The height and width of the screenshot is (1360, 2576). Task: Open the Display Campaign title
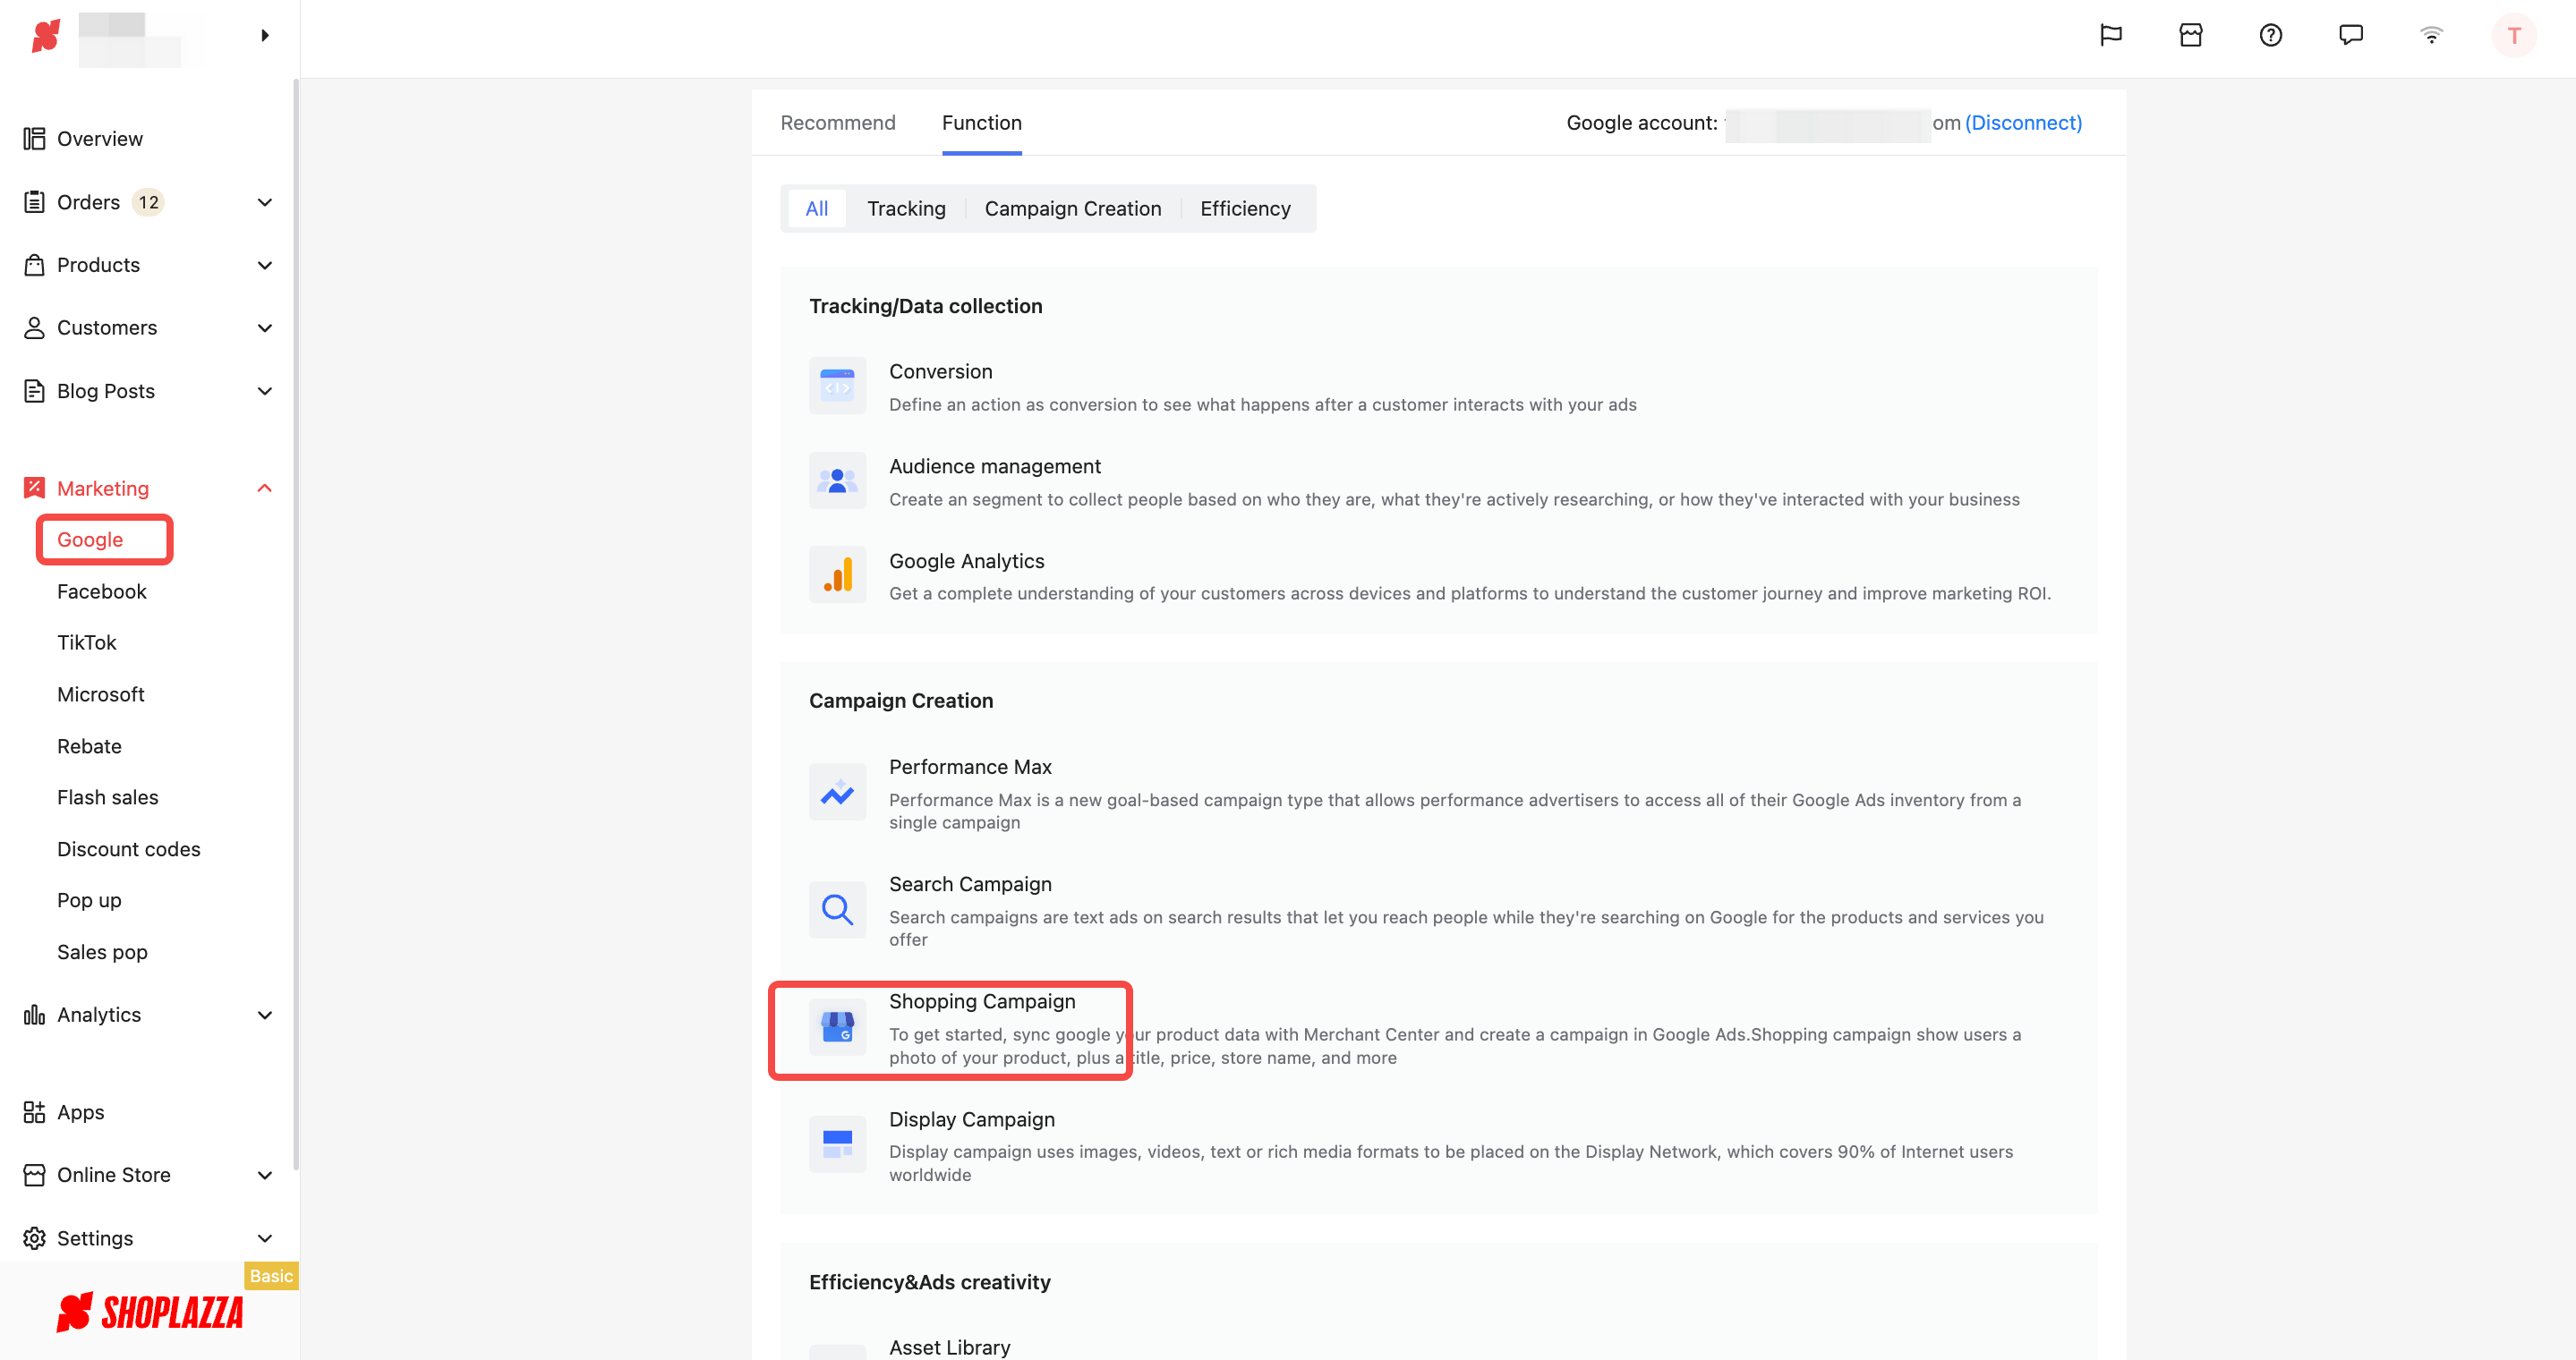click(972, 1119)
